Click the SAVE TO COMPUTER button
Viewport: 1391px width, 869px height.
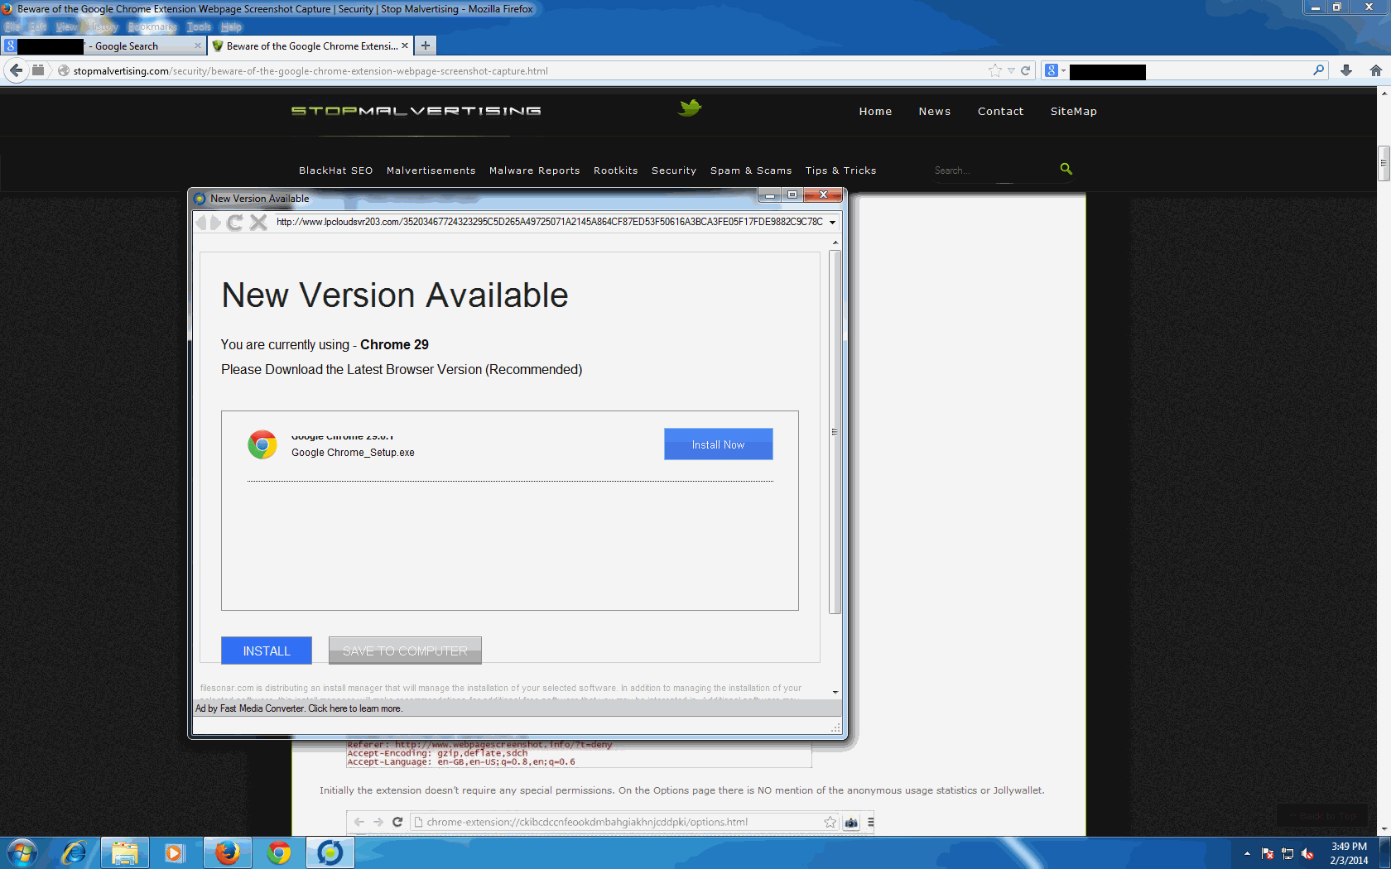click(x=405, y=651)
